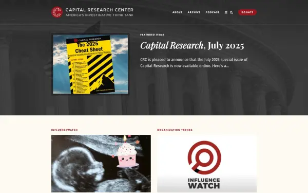
Task: Go to the Archive menu item
Action: pyautogui.click(x=194, y=12)
